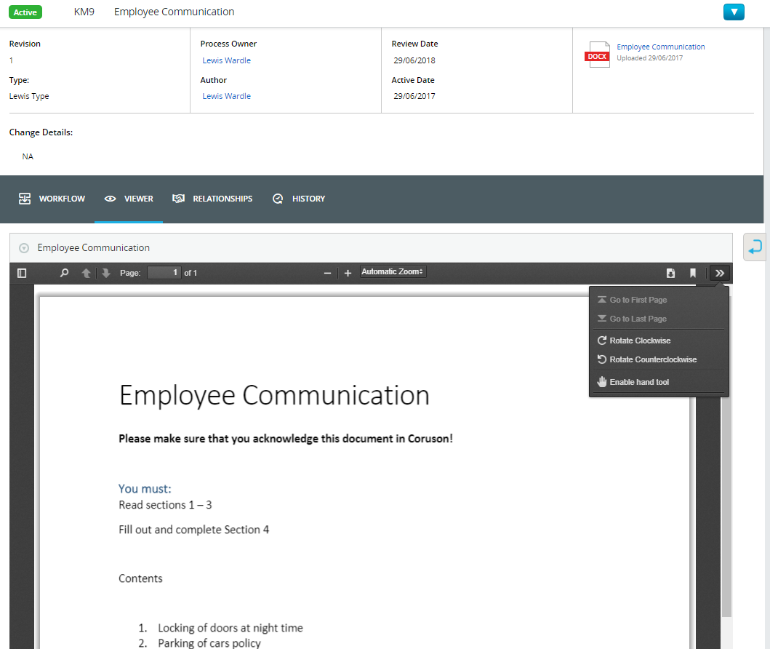The width and height of the screenshot is (770, 649).
Task: Click the bold acknowledge in Coruson sentence
Action: click(285, 439)
